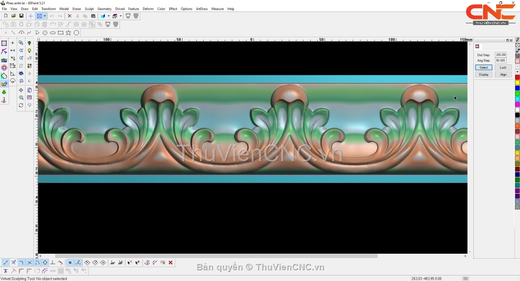Click the abc text tool

click(4, 60)
